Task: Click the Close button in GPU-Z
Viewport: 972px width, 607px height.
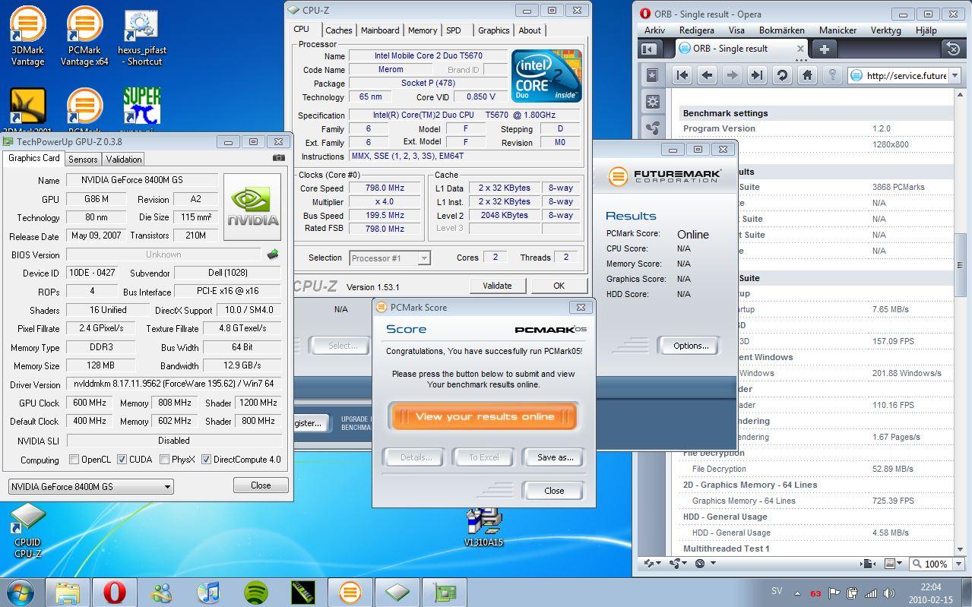Action: pos(261,485)
